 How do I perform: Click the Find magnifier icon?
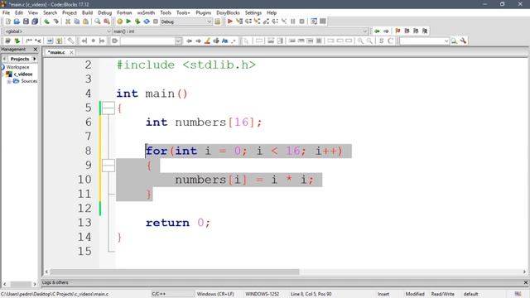pyautogui.click(x=98, y=22)
